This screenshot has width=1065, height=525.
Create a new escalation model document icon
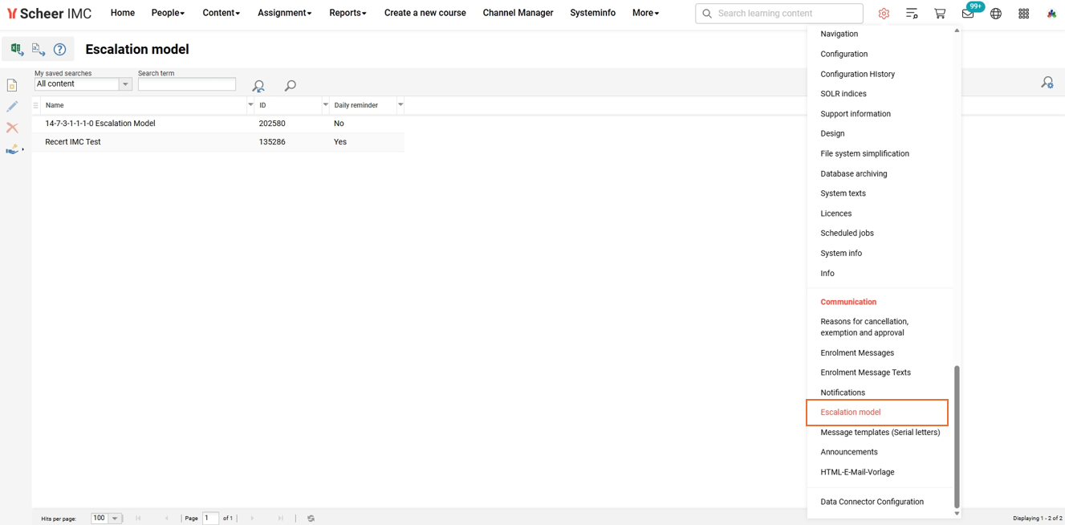click(12, 85)
